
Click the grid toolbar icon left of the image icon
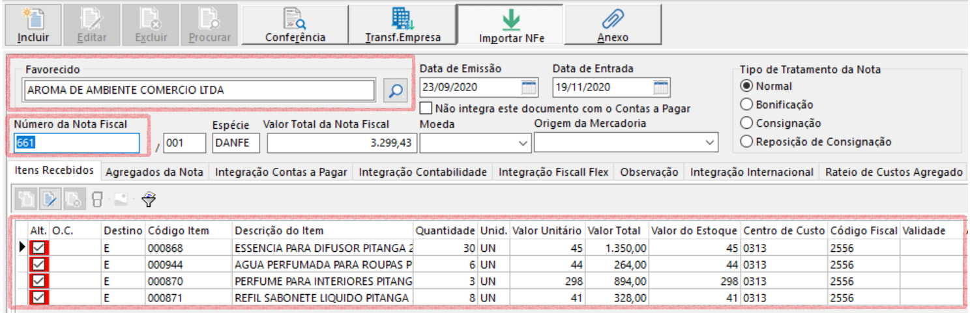96,199
